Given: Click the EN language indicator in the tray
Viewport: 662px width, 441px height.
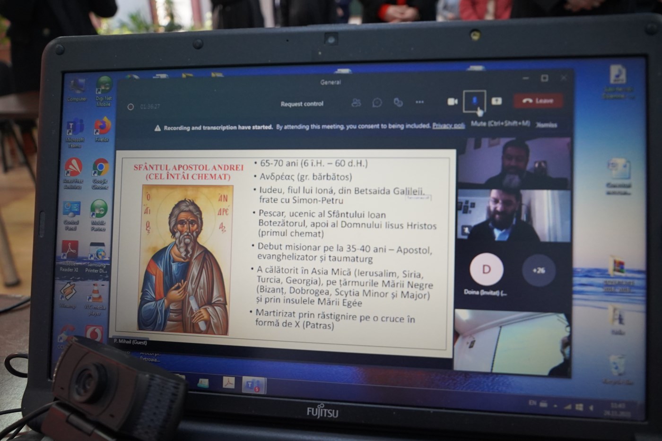Looking at the screenshot, I should coord(532,403).
